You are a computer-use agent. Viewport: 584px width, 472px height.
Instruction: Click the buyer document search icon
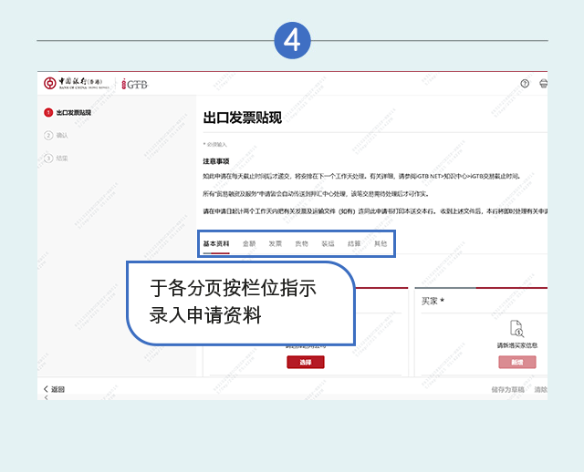(517, 329)
